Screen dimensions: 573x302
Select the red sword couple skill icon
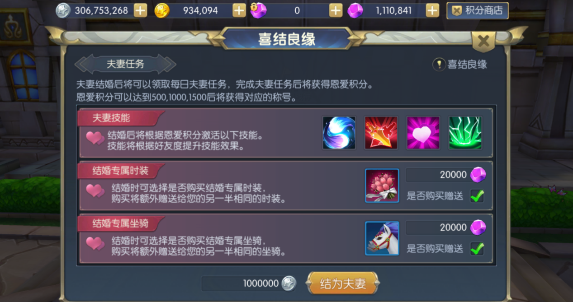[381, 133]
